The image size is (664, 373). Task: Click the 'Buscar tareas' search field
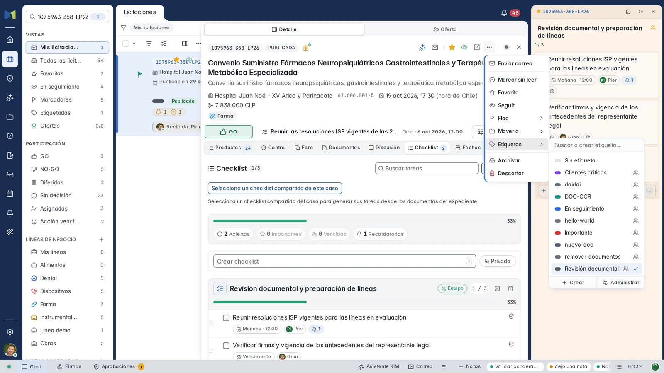pyautogui.click(x=427, y=168)
